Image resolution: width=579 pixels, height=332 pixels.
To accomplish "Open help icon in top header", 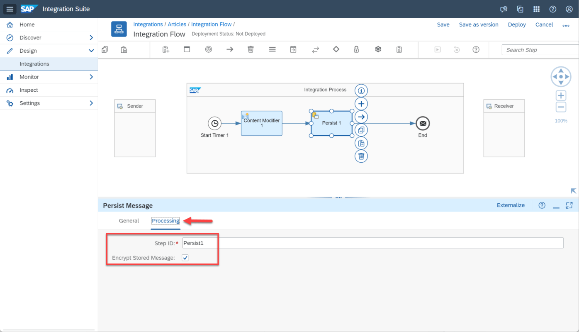I will point(552,9).
